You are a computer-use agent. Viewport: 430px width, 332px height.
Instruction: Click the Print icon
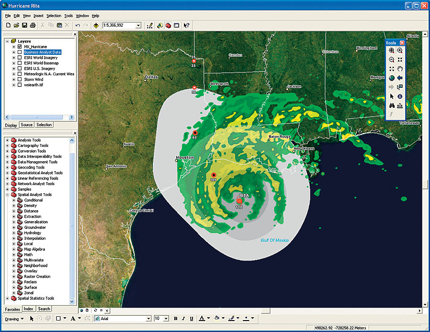point(32,25)
